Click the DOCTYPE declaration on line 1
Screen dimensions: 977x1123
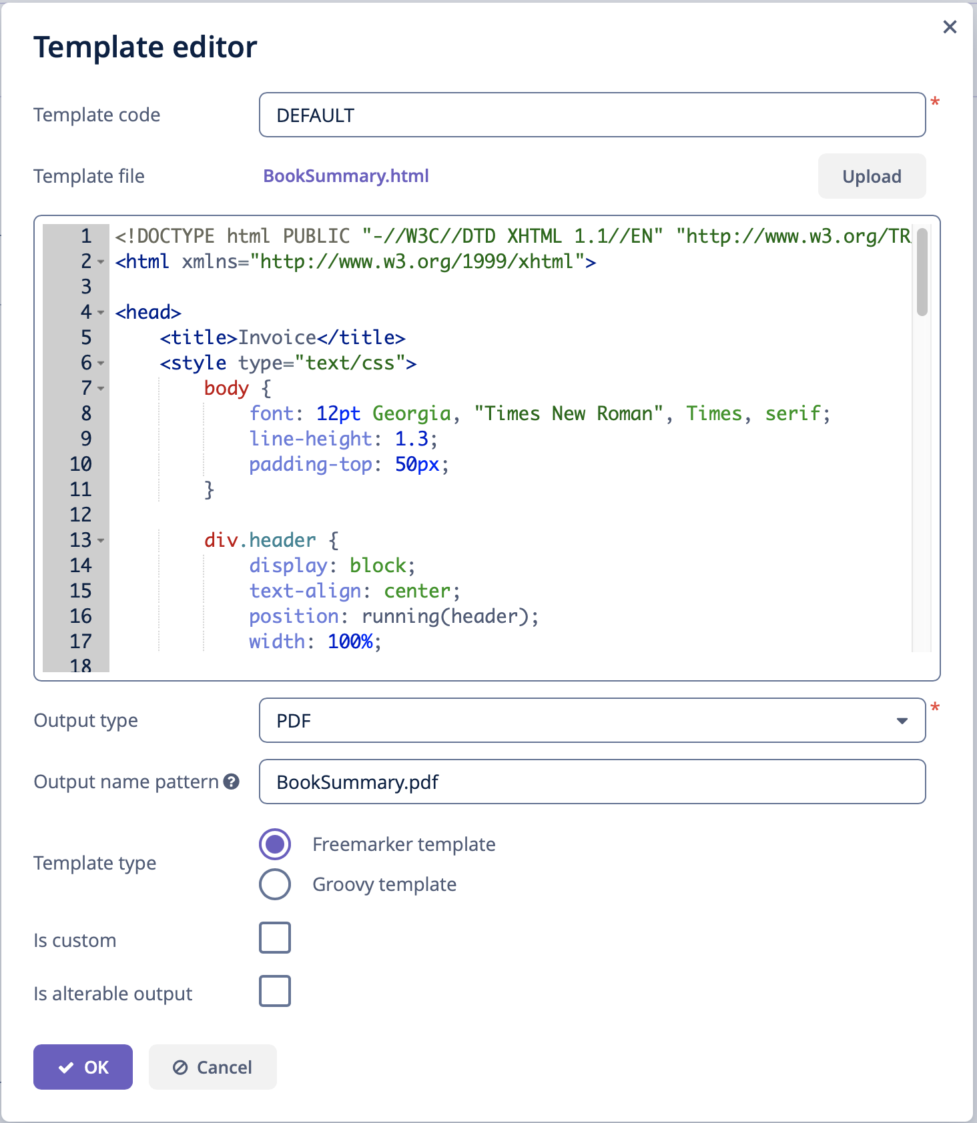coord(513,236)
